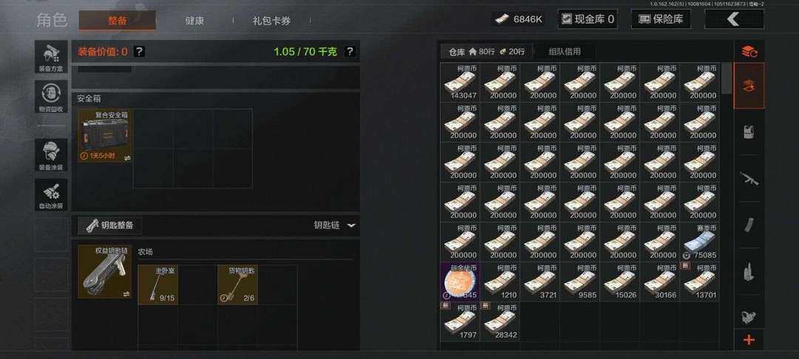The image size is (799, 359).
Task: Select the ammunition bullet filter icon
Action: tap(749, 271)
